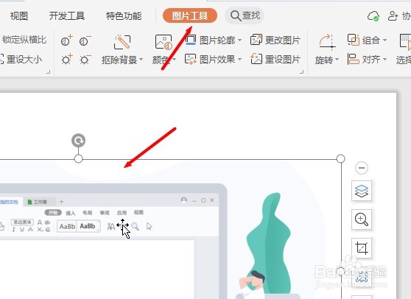Click the picture preview quick icon below crop
Viewport: 411px width, 299px height.
[x=362, y=277]
